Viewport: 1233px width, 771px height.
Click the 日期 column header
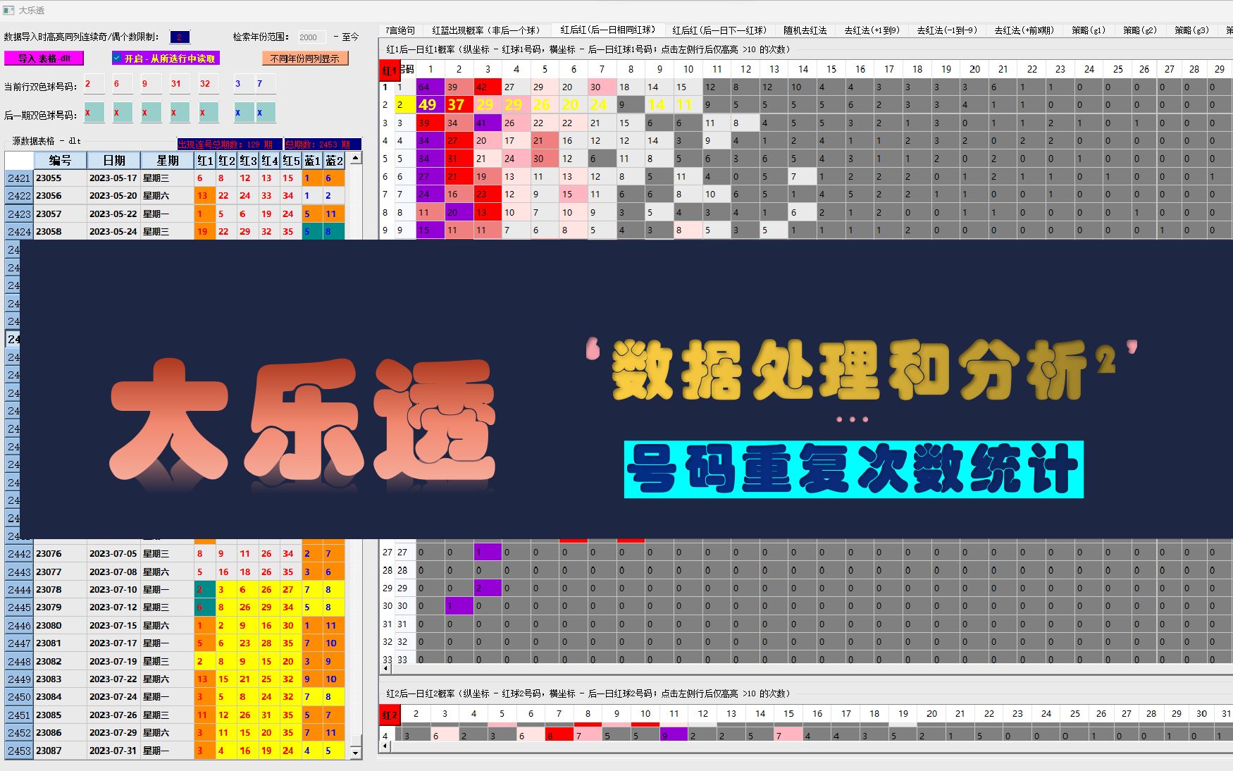(x=113, y=161)
